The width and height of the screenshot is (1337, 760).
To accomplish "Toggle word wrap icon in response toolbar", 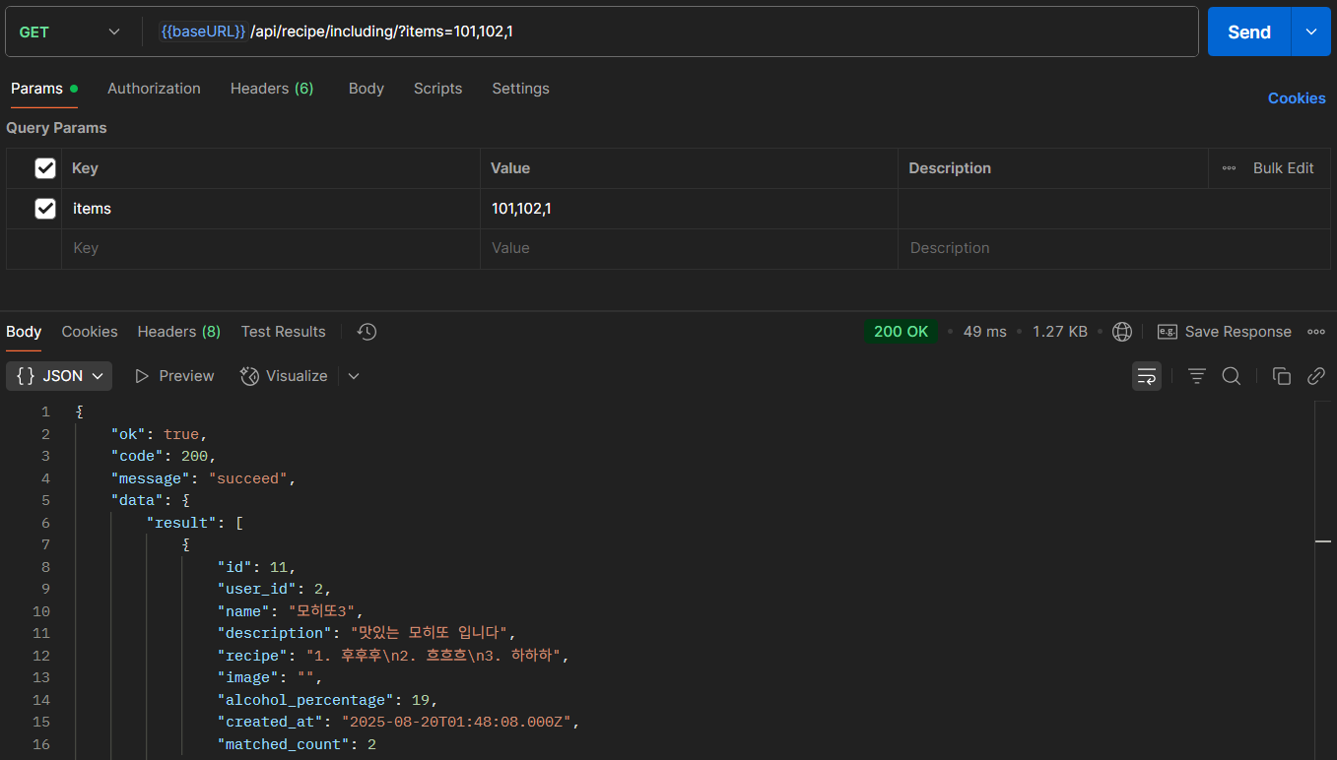I will (x=1146, y=376).
